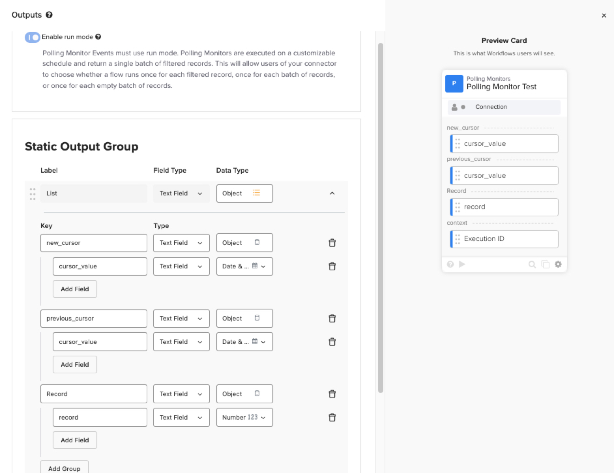Click the Add Group button

64,468
